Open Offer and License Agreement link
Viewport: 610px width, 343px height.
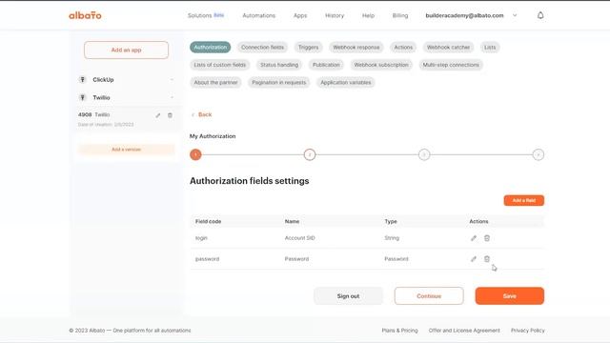coord(464,331)
